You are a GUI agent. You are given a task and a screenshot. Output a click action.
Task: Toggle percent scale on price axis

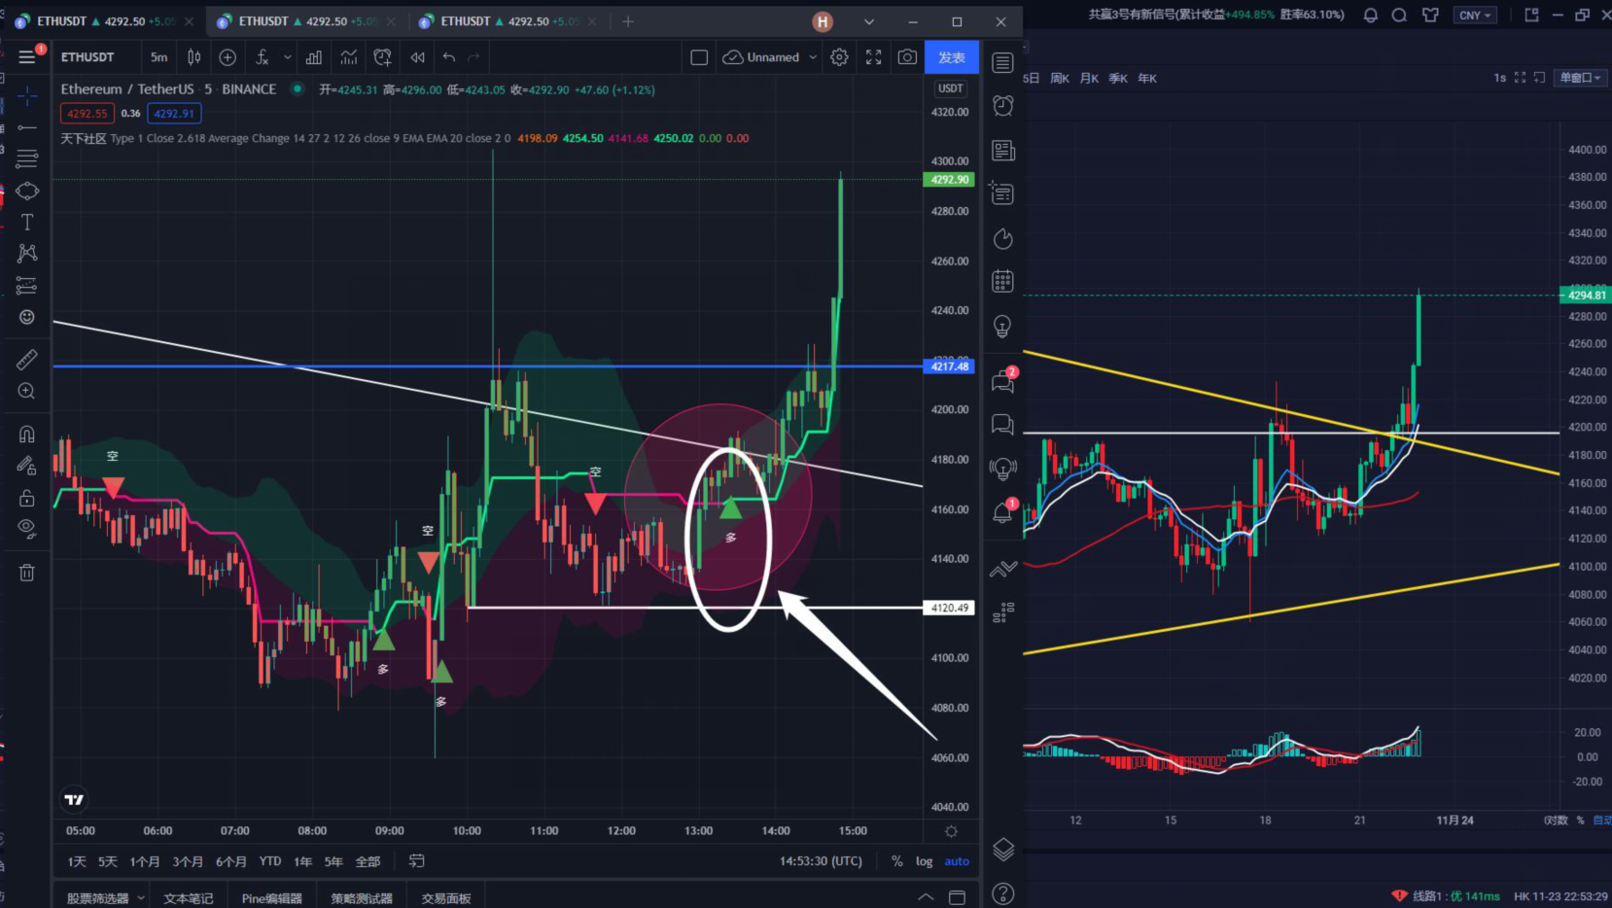tap(896, 861)
